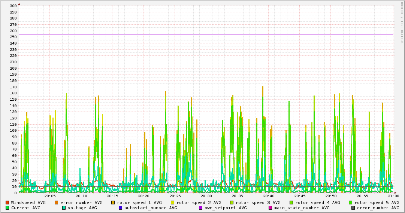Click the red Windspeed AVG legend swatch
The height and width of the screenshot is (213, 405).
(7, 203)
